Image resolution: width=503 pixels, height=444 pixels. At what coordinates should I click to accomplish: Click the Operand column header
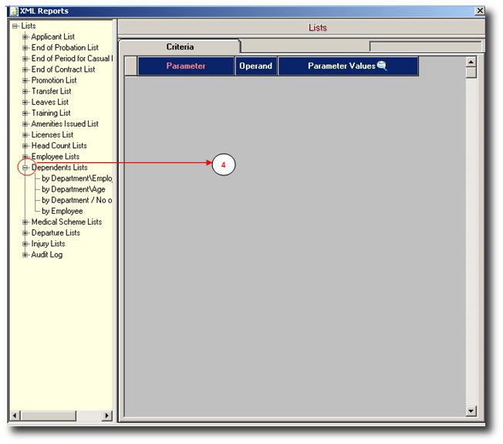point(255,66)
